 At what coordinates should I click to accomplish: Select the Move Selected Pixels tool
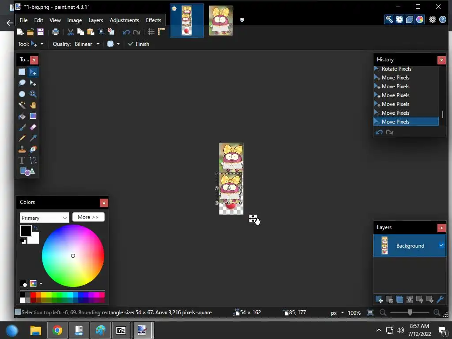click(33, 72)
